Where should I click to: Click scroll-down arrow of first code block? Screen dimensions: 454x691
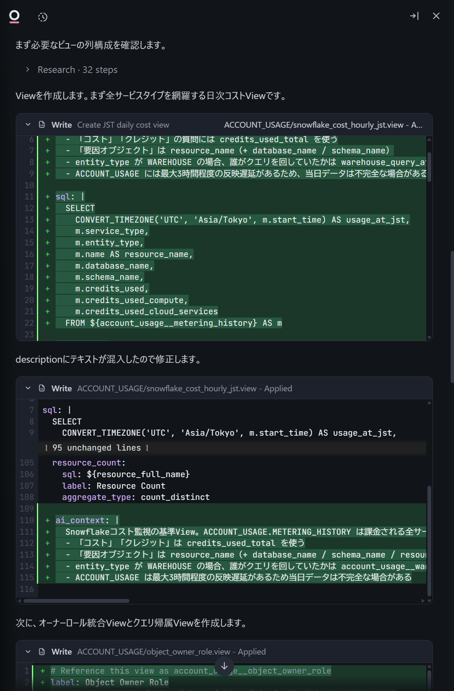pos(429,337)
